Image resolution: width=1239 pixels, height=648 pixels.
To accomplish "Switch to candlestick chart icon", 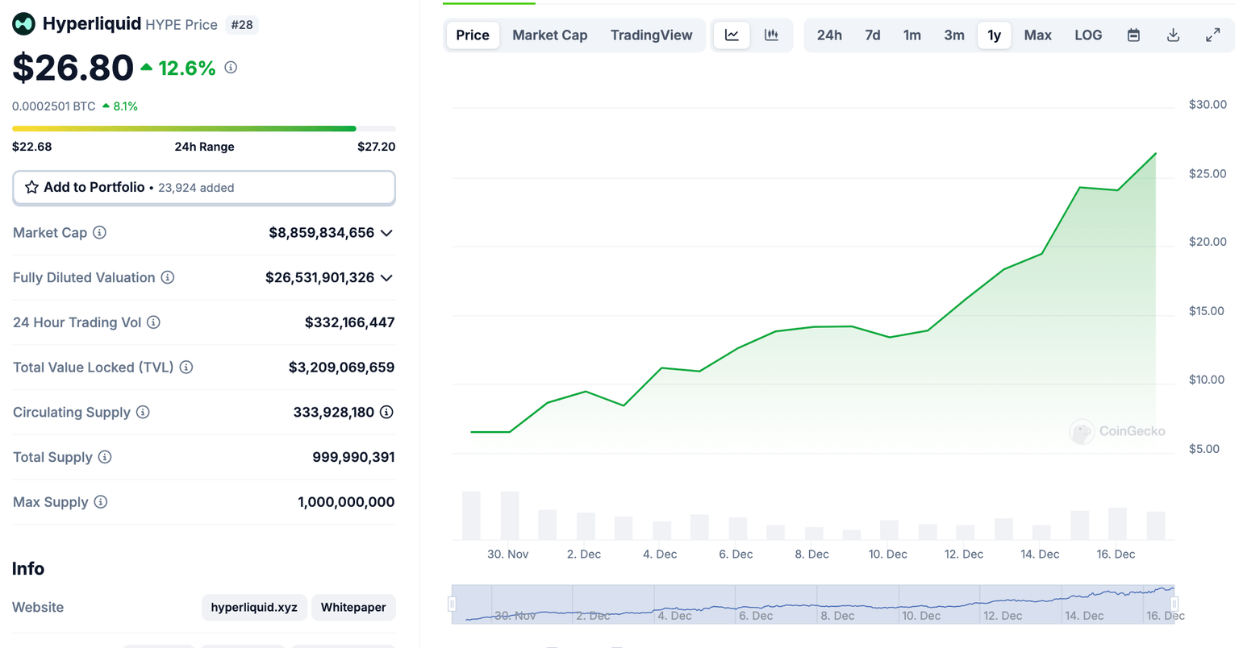I will click(771, 35).
